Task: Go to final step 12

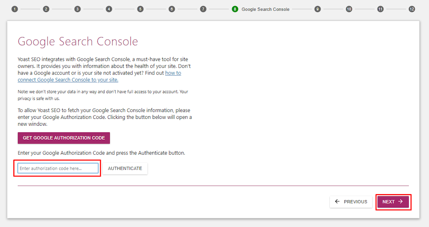Action: 412,9
